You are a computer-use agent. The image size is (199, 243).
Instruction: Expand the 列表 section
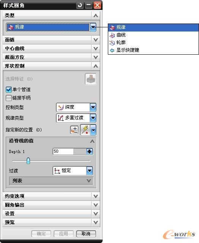pyautogui.click(x=51, y=181)
